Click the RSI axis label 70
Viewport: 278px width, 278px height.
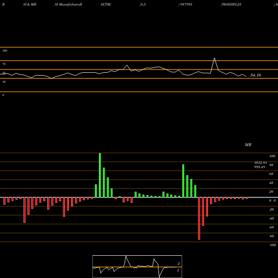coord(4,64)
